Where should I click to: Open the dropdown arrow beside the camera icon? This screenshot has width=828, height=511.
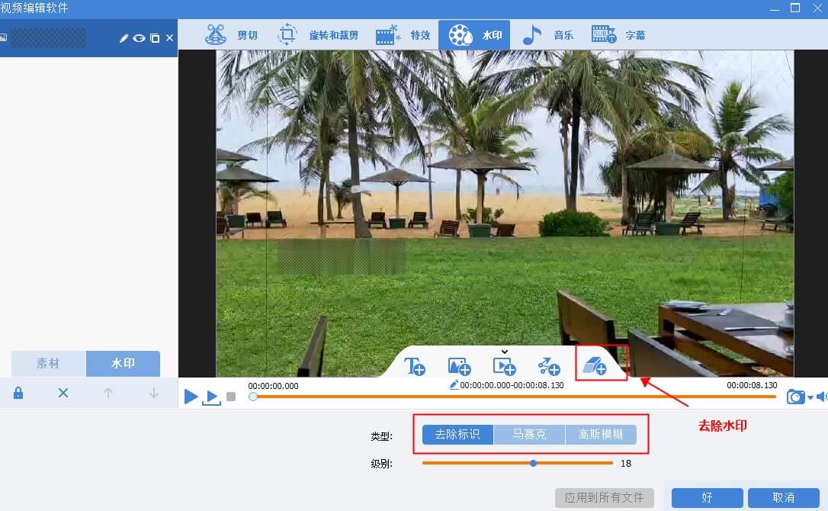tap(810, 397)
